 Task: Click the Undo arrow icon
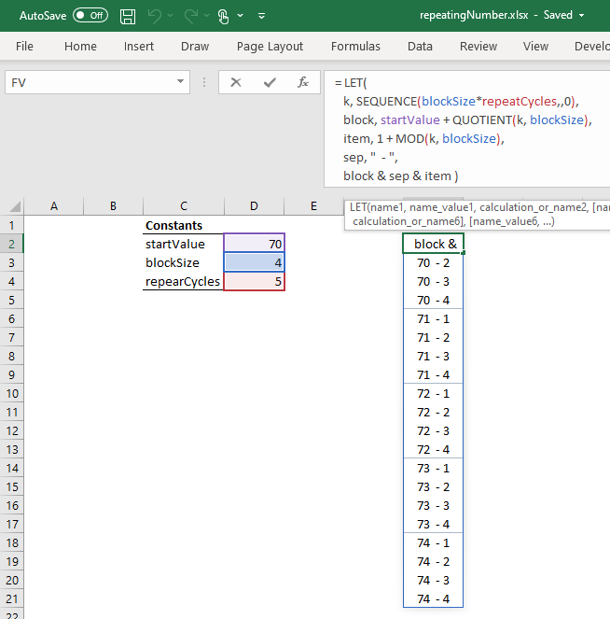tap(156, 16)
